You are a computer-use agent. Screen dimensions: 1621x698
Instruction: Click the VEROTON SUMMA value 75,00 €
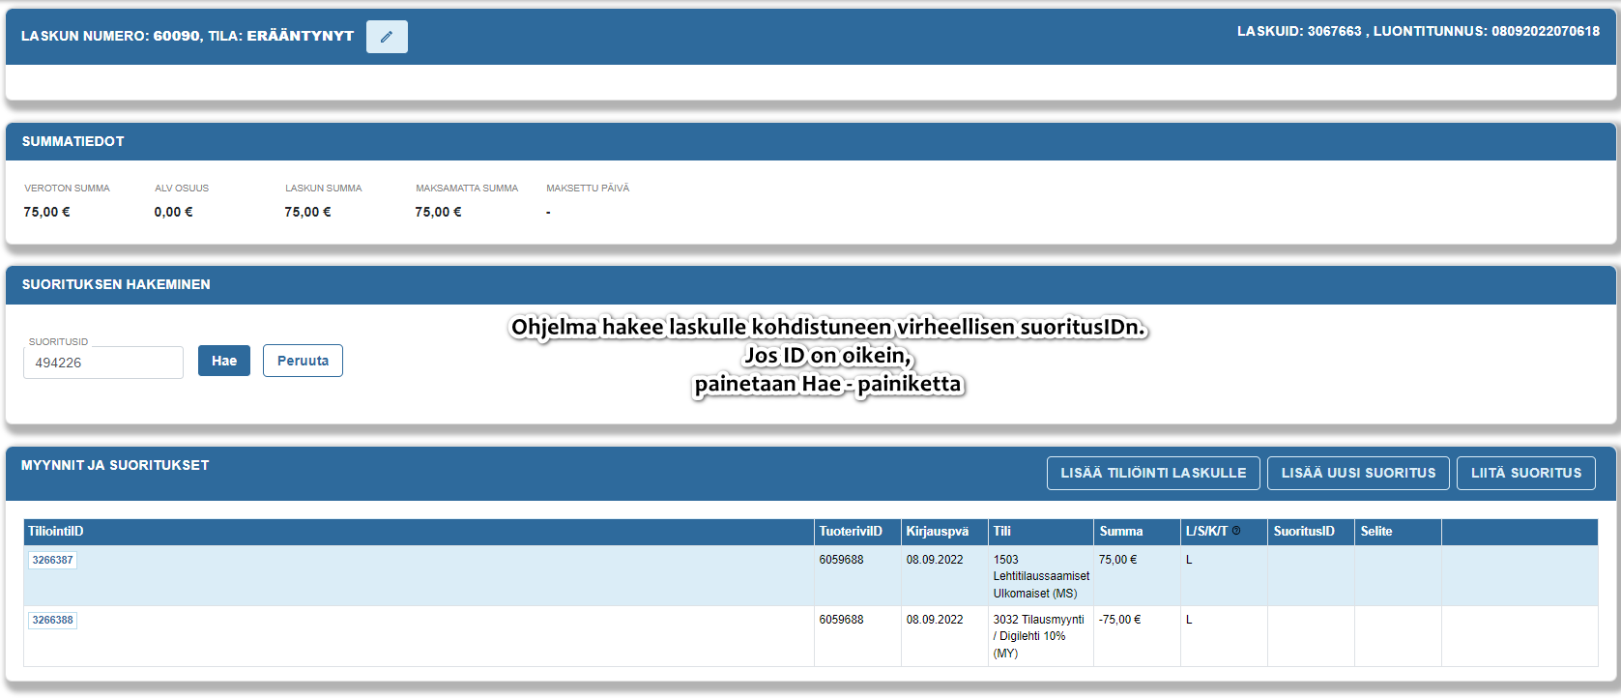coord(46,212)
